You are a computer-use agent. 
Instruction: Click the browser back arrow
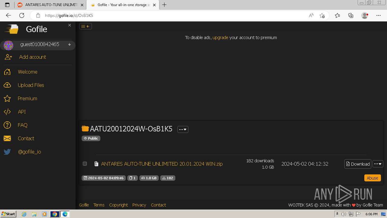[x=8, y=15]
